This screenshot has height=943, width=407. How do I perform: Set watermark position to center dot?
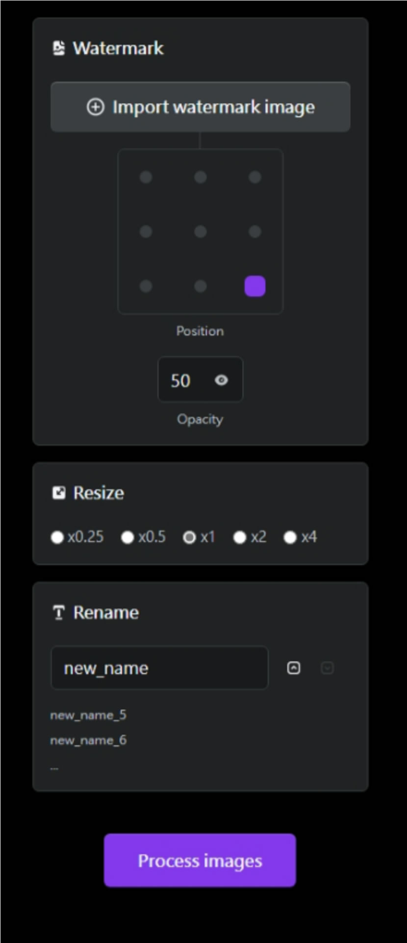200,232
